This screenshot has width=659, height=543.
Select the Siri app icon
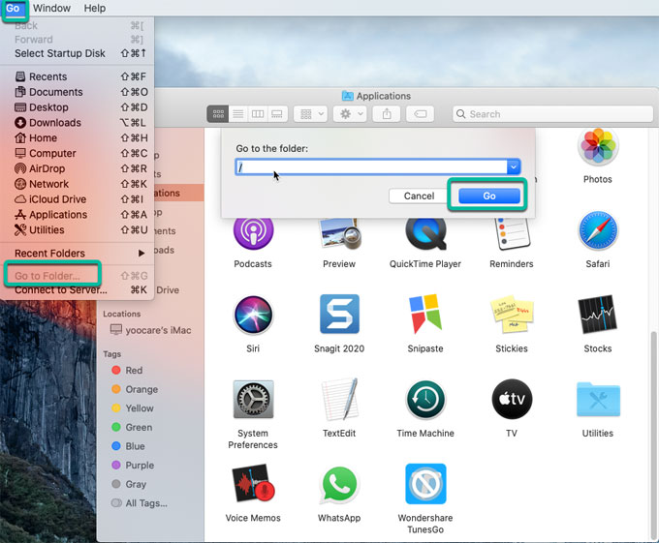click(x=253, y=315)
